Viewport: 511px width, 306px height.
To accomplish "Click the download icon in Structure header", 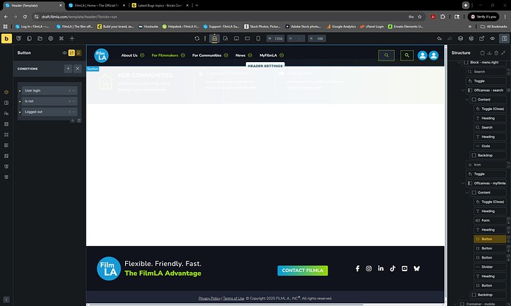I will pyautogui.click(x=490, y=52).
